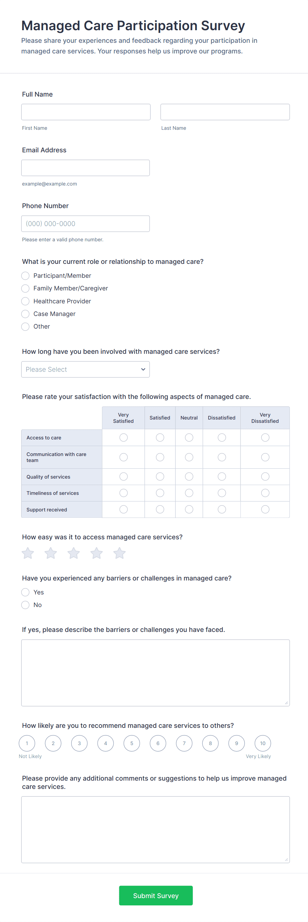Choose 5 on the likelihood scale
This screenshot has width=308, height=922.
(131, 743)
